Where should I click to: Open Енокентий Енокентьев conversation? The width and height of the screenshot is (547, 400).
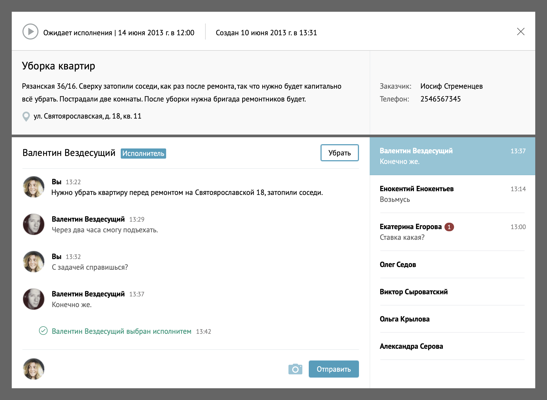coord(452,194)
